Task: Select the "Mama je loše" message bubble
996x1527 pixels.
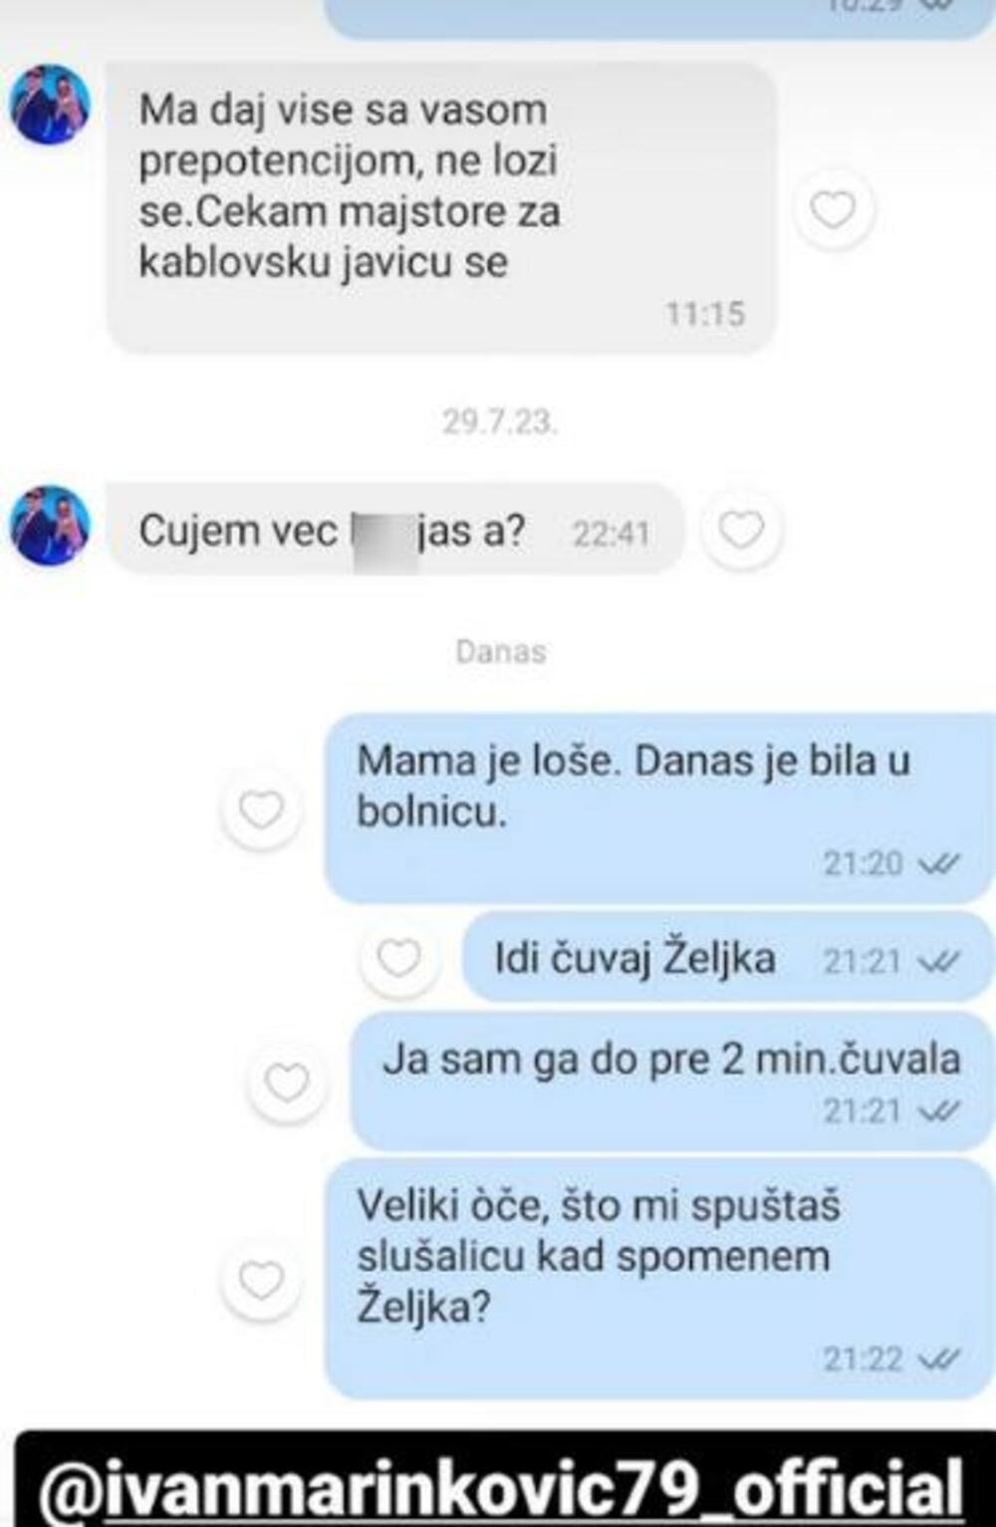Action: tap(659, 808)
